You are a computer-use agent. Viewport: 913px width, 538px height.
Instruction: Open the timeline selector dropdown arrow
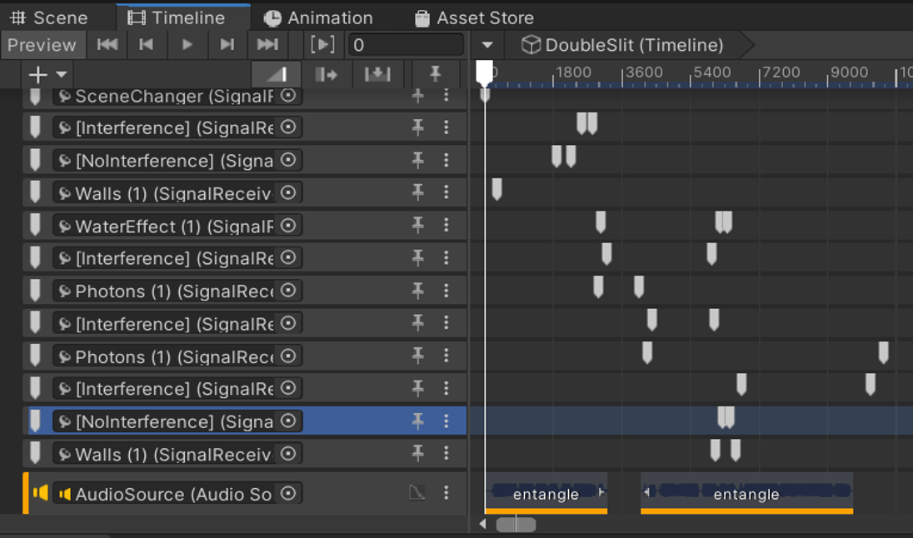(488, 45)
